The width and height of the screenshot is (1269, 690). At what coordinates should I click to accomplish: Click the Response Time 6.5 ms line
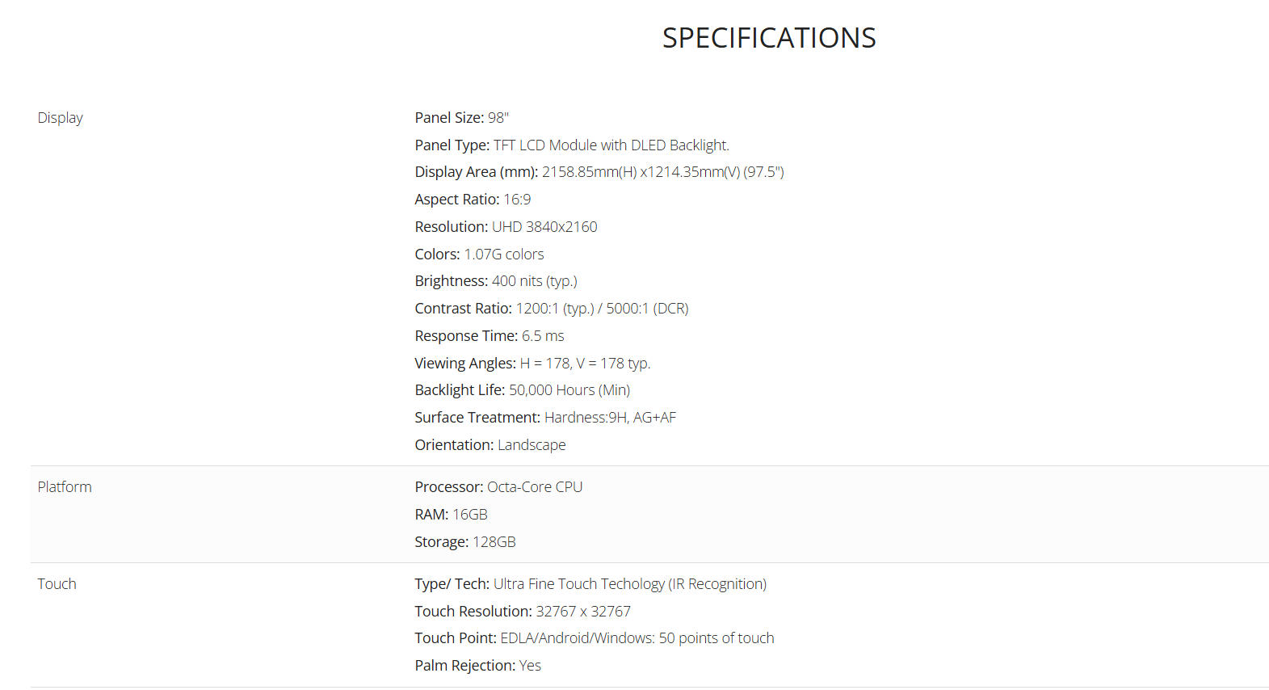click(x=489, y=336)
